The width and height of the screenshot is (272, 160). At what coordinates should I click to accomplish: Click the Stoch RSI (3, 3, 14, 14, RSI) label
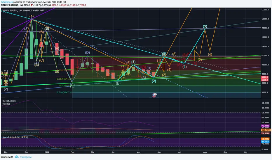pos(15,137)
